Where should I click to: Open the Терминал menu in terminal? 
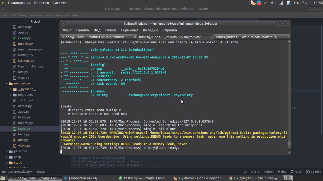pos(129,30)
